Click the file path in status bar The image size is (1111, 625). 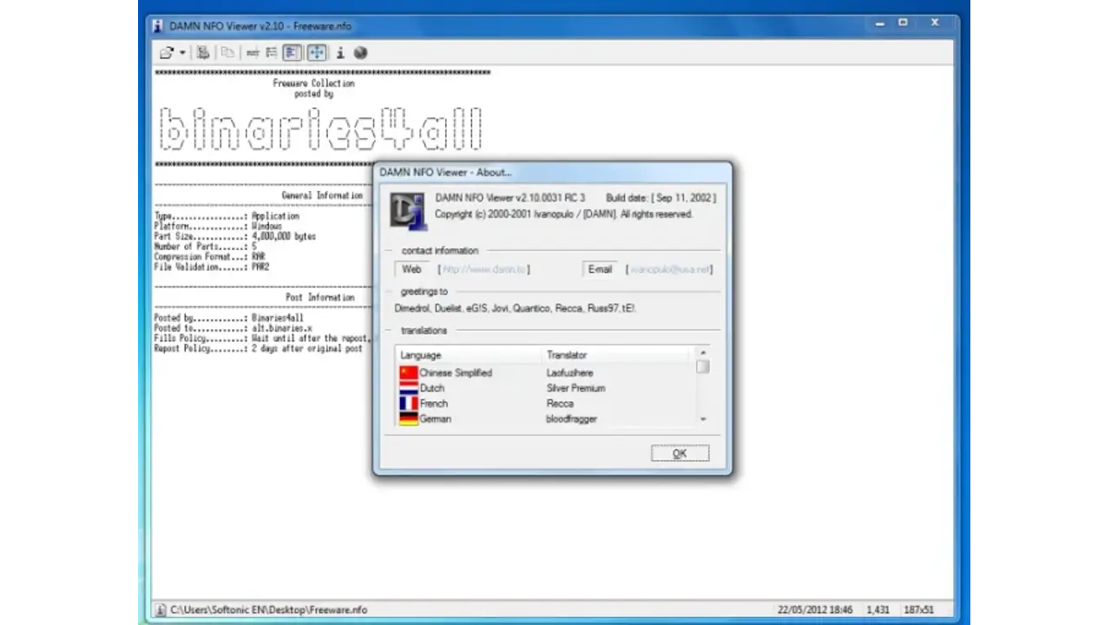pyautogui.click(x=268, y=609)
